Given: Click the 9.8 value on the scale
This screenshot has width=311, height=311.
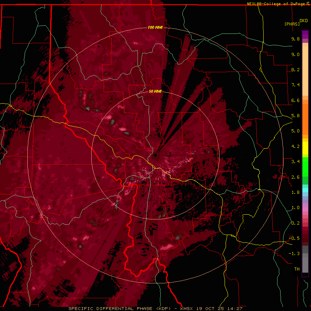Looking at the screenshot, I should click(x=295, y=39).
